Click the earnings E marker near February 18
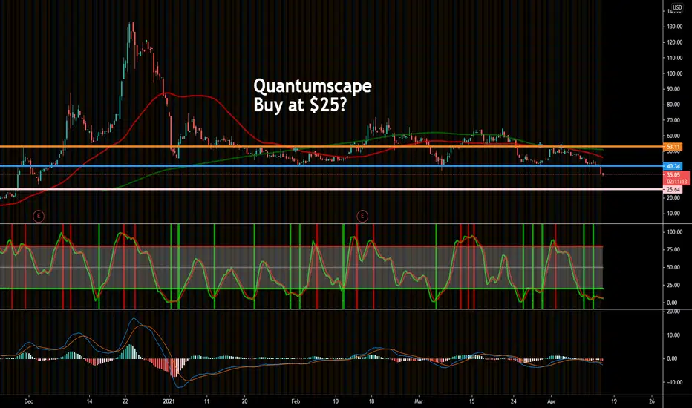 pos(362,216)
